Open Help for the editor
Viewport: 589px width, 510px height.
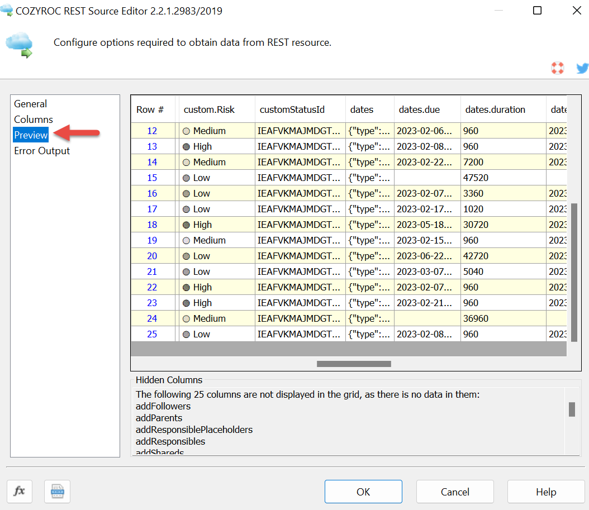pos(545,492)
